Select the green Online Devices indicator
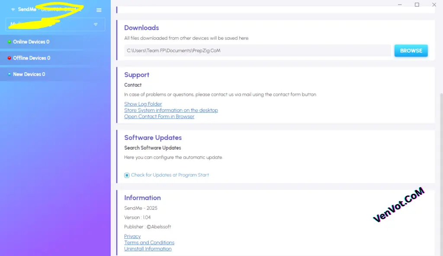 10,42
